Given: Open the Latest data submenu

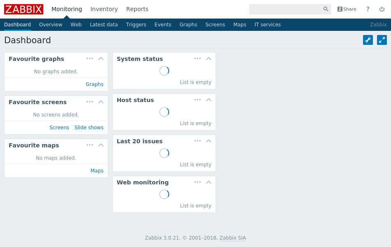Looking at the screenshot, I should [x=104, y=24].
